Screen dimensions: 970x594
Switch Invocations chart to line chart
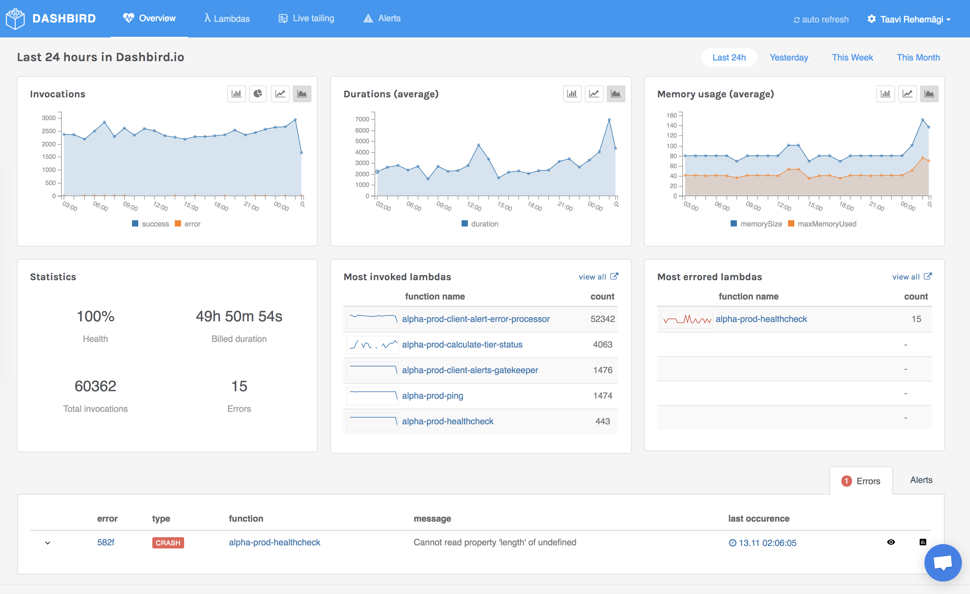point(280,94)
